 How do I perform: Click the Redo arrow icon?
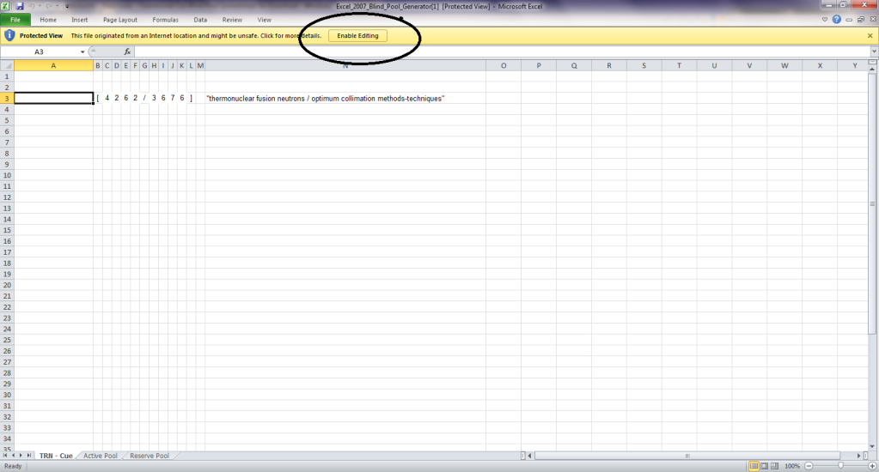coord(49,6)
